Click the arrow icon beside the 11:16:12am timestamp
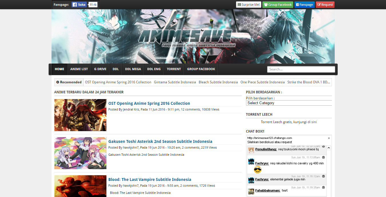Image resolution: width=386 pixels, height=197 pixels. coord(323,176)
